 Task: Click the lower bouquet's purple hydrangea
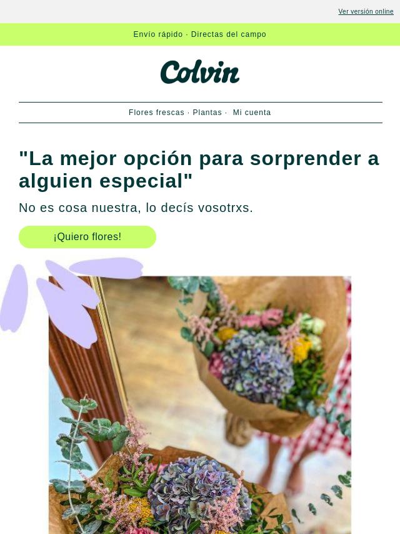tap(199, 492)
